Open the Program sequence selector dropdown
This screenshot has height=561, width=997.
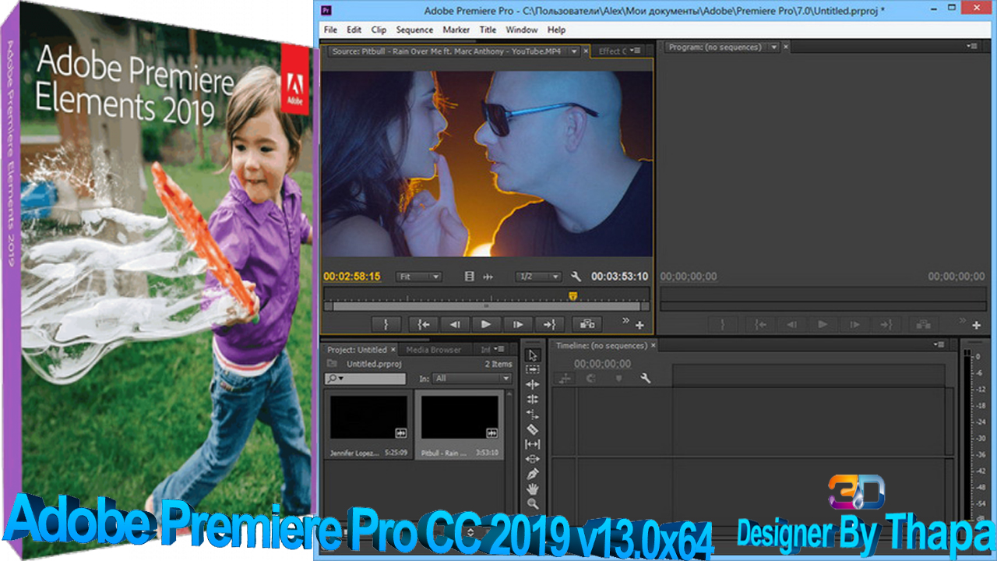[773, 48]
